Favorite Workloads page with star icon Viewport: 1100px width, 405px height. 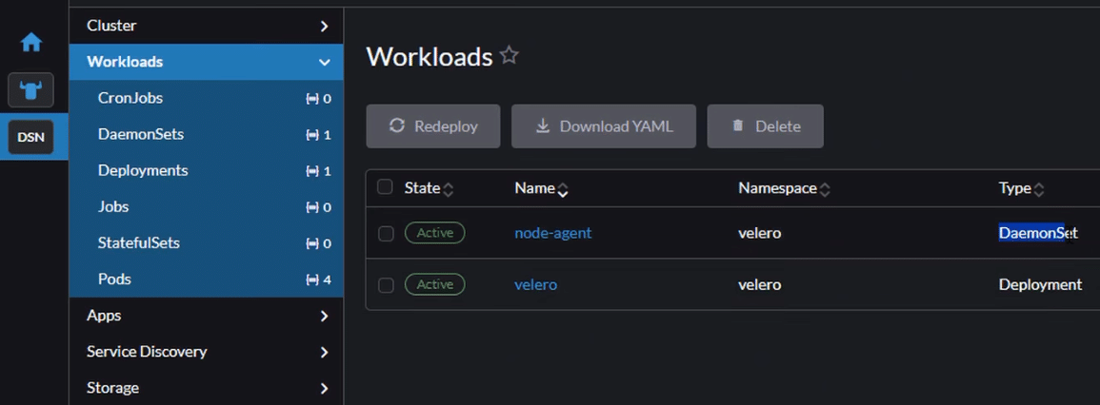(510, 56)
